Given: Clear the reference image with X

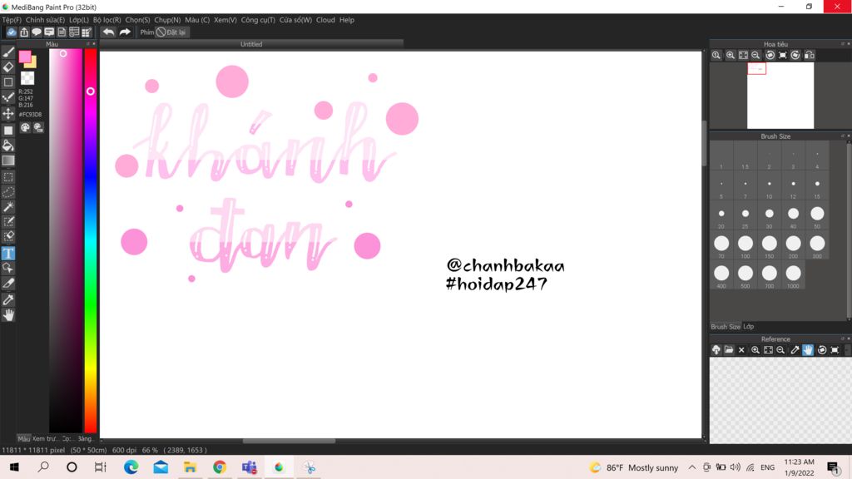Looking at the screenshot, I should (741, 350).
